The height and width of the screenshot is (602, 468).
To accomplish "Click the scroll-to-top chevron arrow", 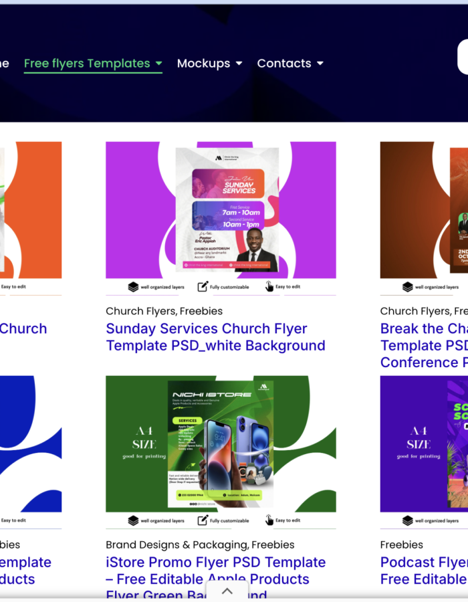I will point(227,591).
